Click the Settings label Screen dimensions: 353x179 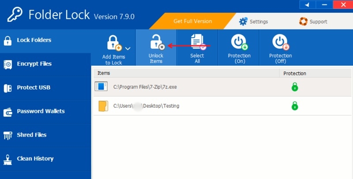tap(259, 22)
